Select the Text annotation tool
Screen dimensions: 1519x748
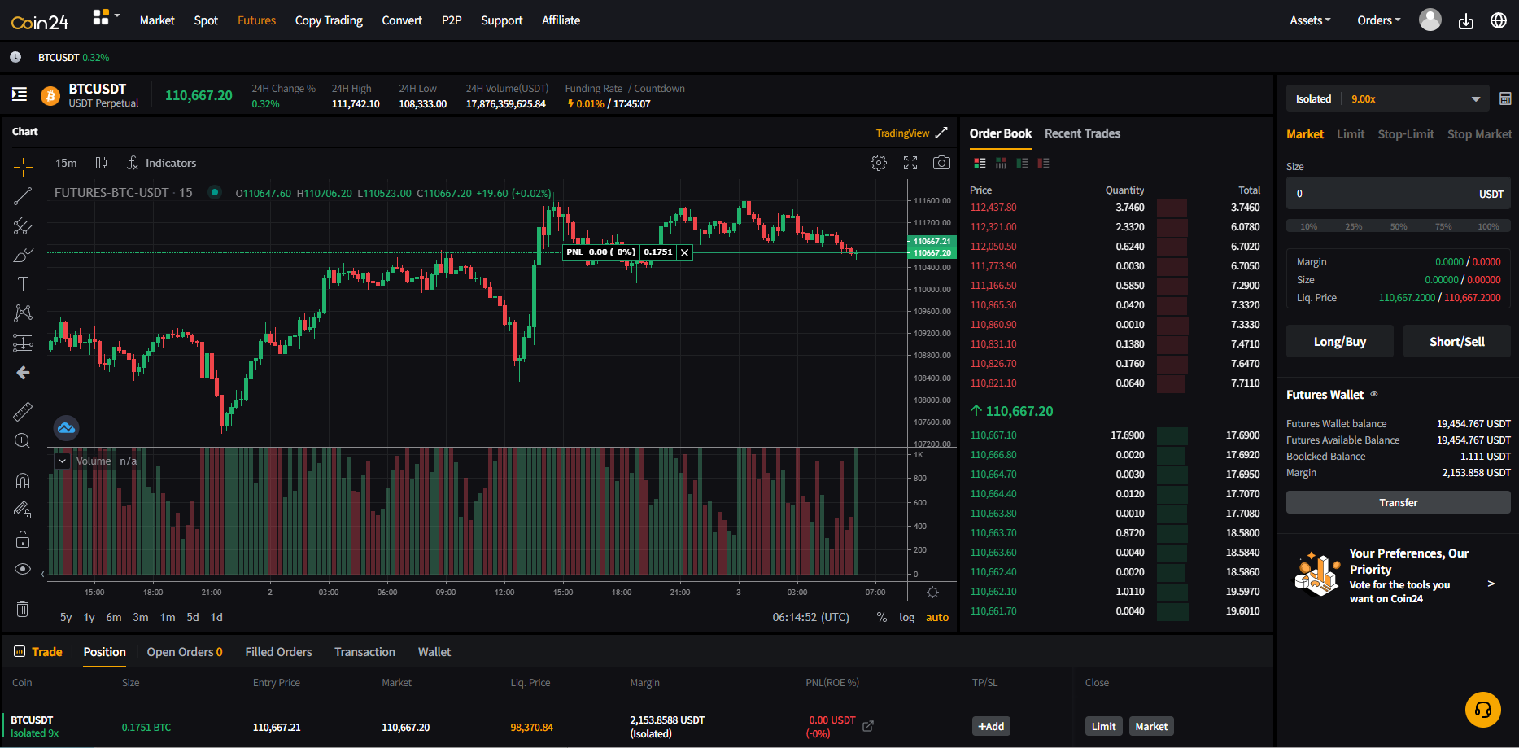(23, 283)
